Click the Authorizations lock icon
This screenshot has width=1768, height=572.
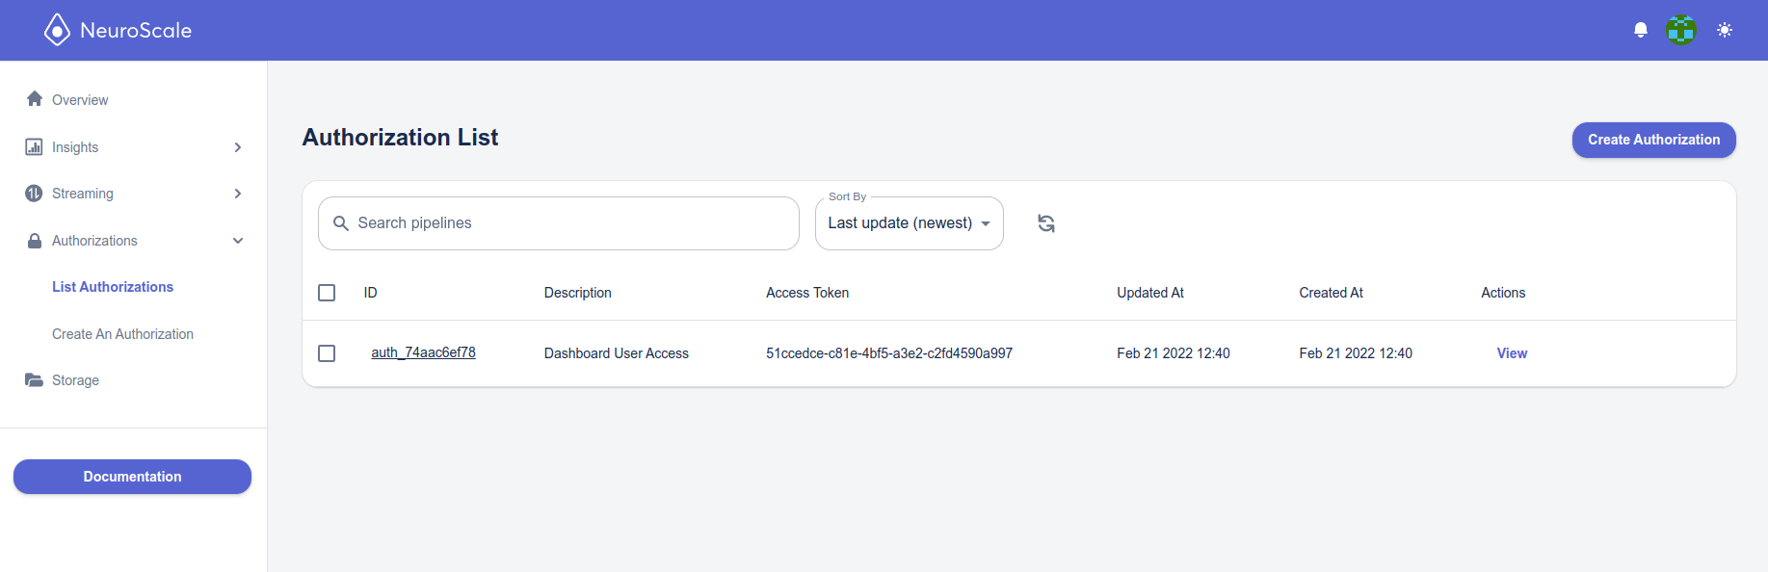(x=35, y=241)
